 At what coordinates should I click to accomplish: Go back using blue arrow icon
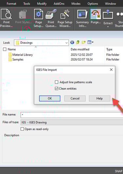click(72, 42)
